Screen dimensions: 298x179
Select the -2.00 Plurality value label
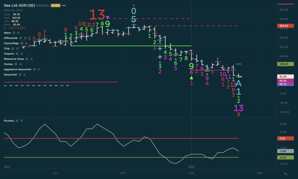tap(285, 151)
